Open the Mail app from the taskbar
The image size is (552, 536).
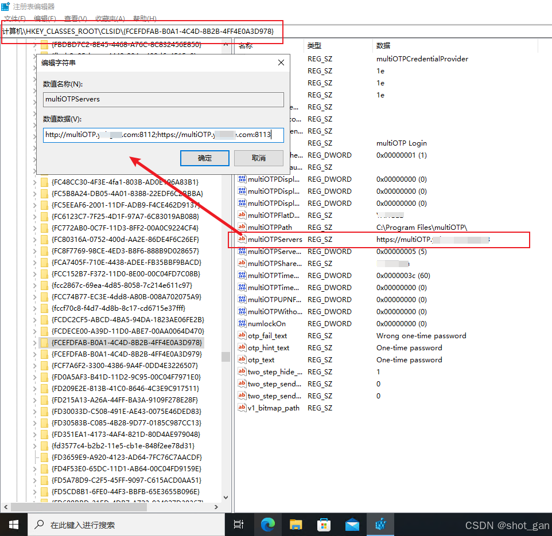pyautogui.click(x=352, y=525)
